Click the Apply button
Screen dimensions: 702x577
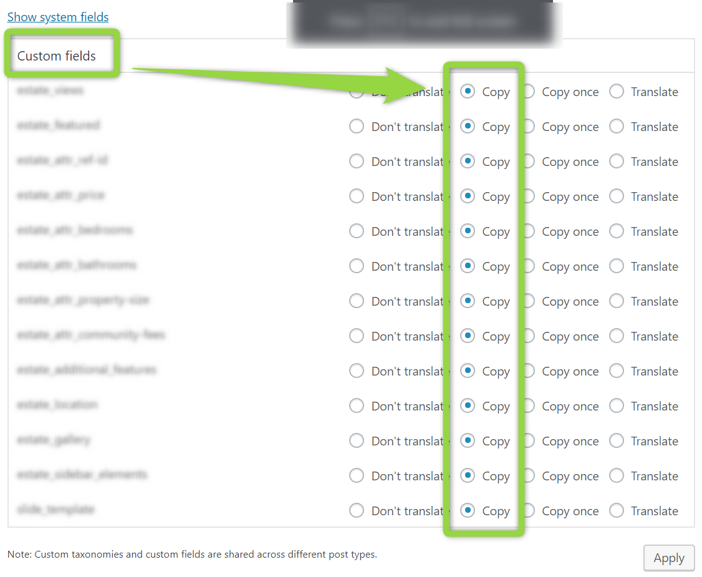pyautogui.click(x=668, y=558)
